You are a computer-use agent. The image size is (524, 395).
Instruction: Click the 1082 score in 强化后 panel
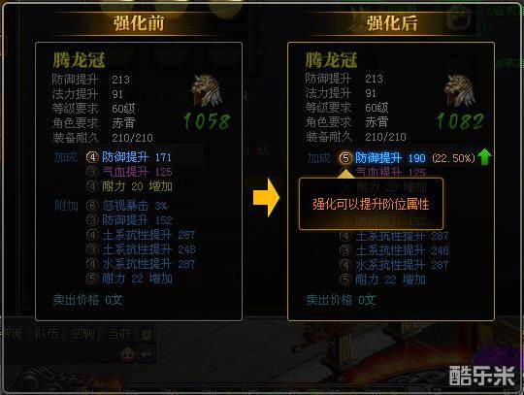[460, 121]
